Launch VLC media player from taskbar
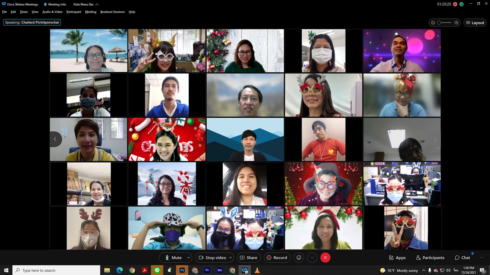The width and height of the screenshot is (490, 275). pyautogui.click(x=257, y=271)
